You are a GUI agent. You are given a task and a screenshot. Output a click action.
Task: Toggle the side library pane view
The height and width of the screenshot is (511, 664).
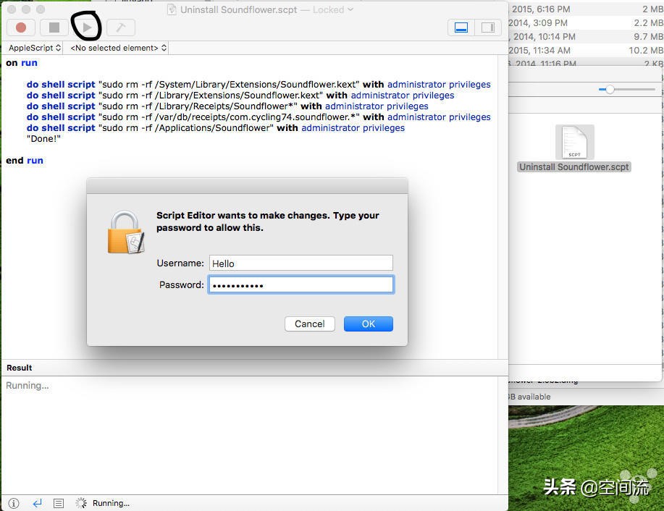click(488, 28)
